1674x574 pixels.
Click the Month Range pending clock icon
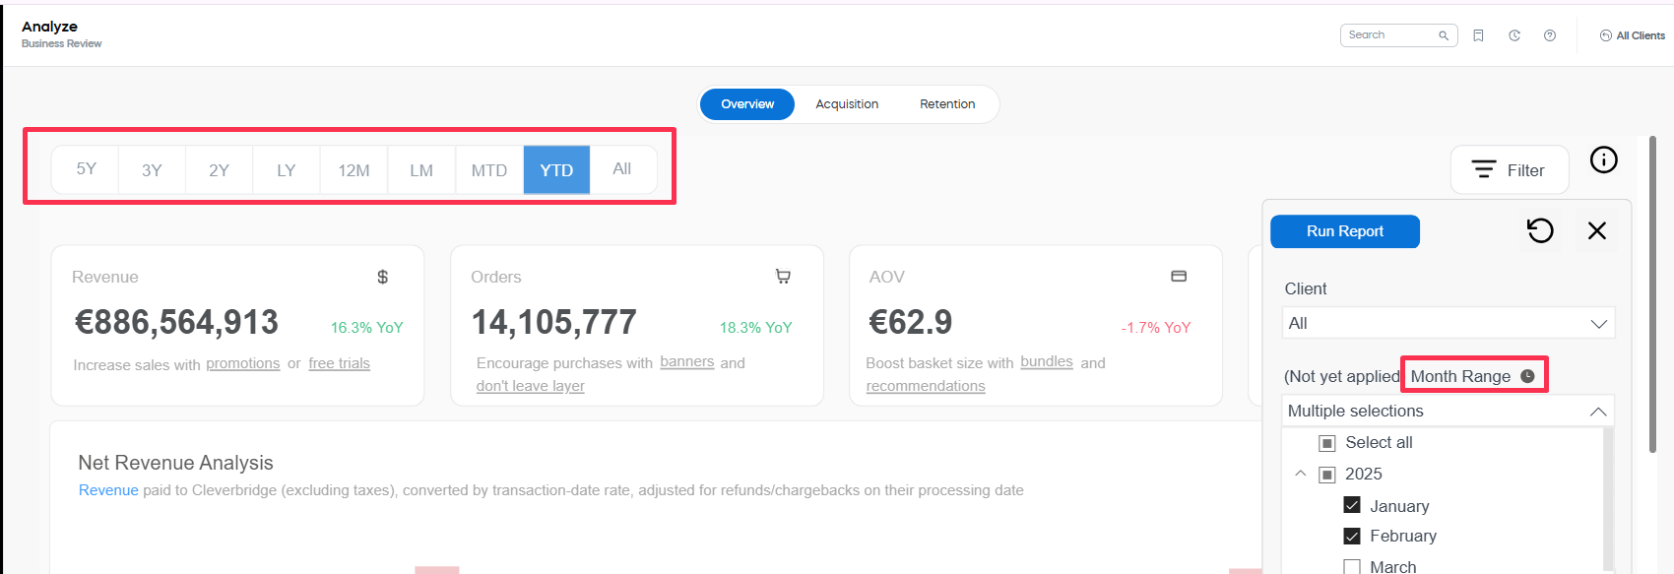tap(1527, 376)
